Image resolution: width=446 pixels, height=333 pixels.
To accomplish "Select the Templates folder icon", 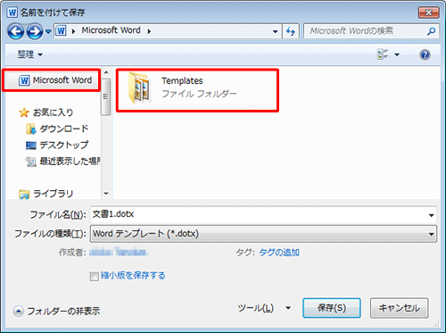I will click(x=139, y=88).
